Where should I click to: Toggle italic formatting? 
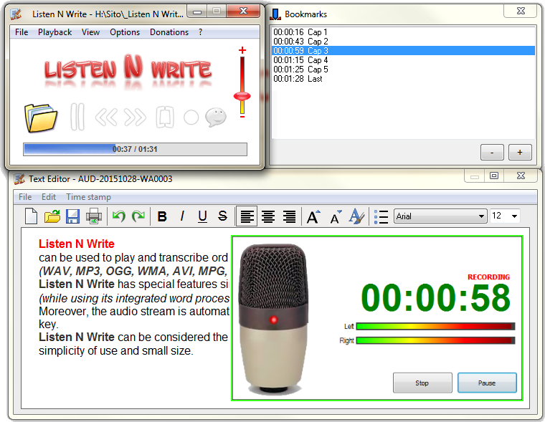click(x=182, y=216)
